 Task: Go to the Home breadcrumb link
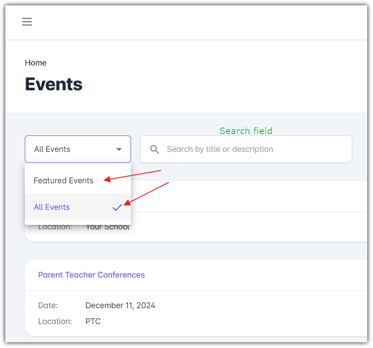pos(35,63)
